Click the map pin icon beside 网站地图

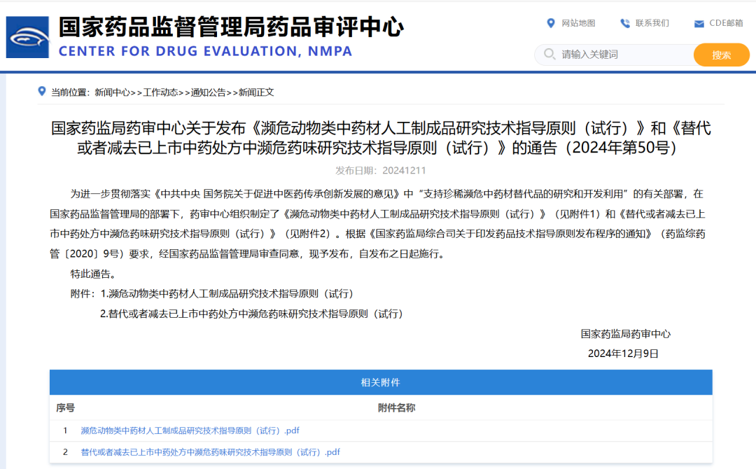click(x=552, y=22)
